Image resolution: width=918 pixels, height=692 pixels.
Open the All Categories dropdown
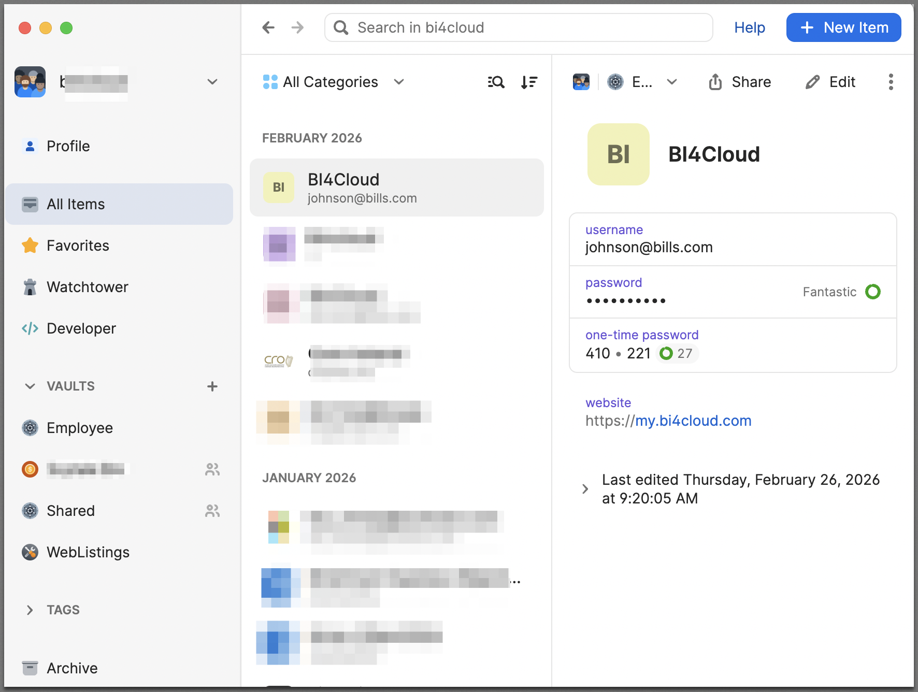pos(334,82)
